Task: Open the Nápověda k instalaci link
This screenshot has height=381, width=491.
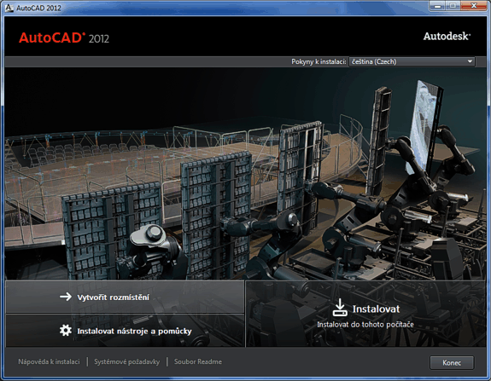Action: [49, 361]
